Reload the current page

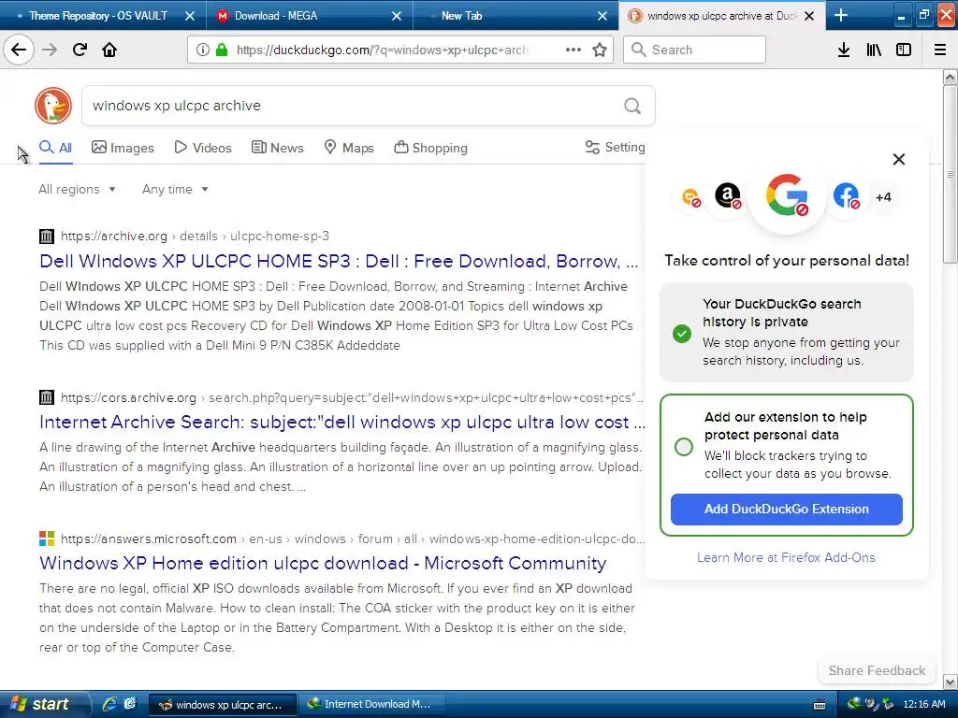coord(80,50)
